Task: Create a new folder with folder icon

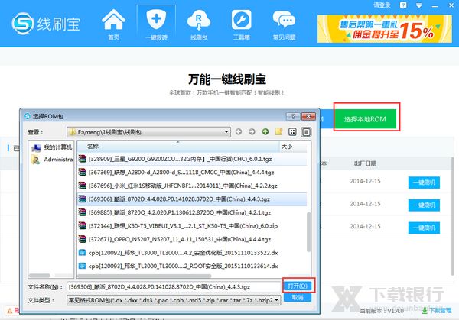Action: tap(278, 132)
